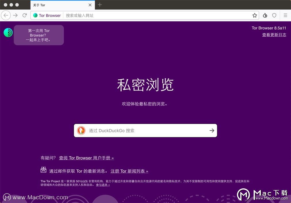Open the 第一次用 Tor Browser onboarding bubble
Viewport: 291px width, 203px height.
click(39, 35)
